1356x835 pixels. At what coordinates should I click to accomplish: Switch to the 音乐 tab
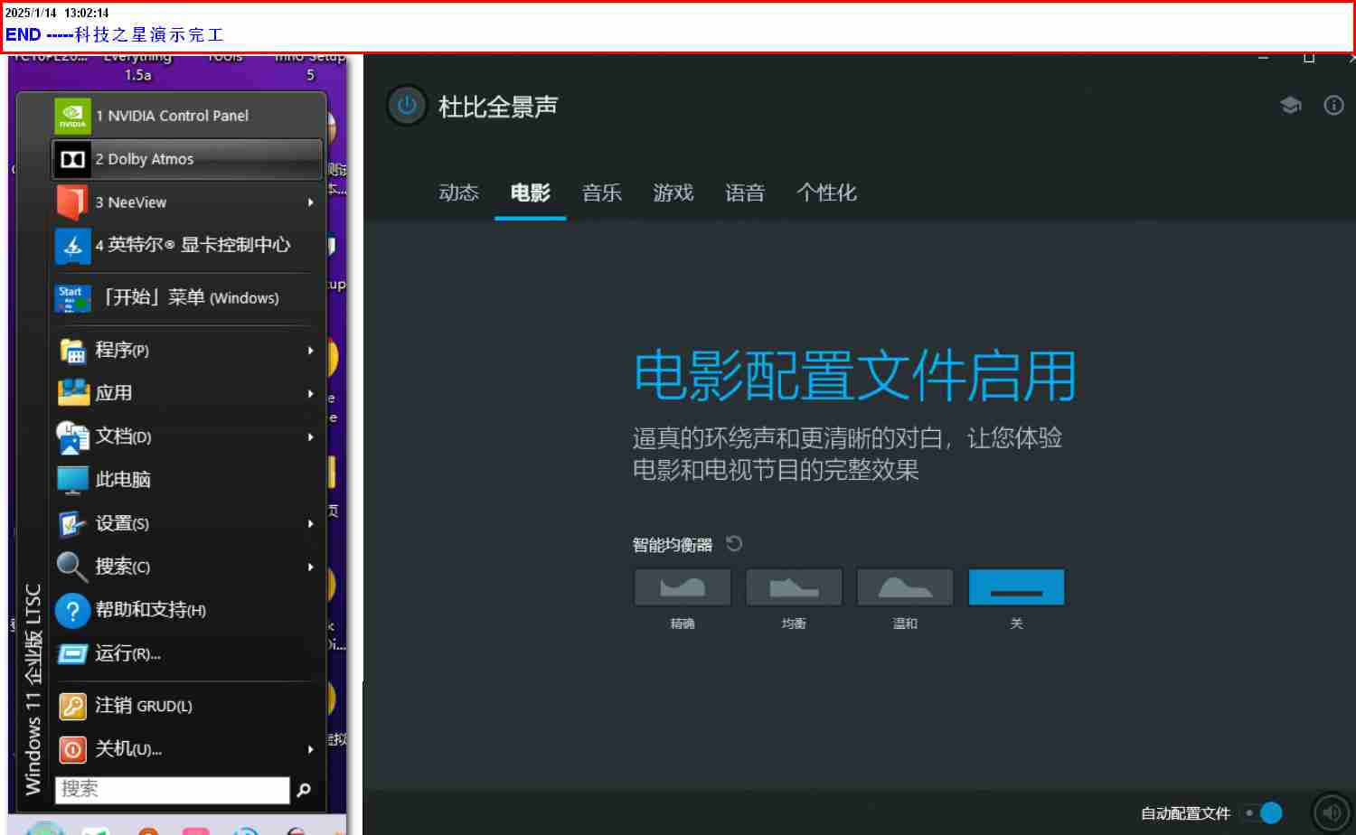click(602, 192)
